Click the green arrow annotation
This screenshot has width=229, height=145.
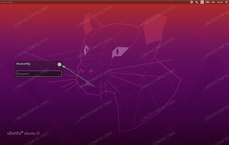79,76
